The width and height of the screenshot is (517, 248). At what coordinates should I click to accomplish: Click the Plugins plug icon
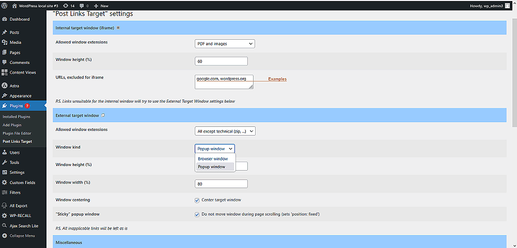5,106
